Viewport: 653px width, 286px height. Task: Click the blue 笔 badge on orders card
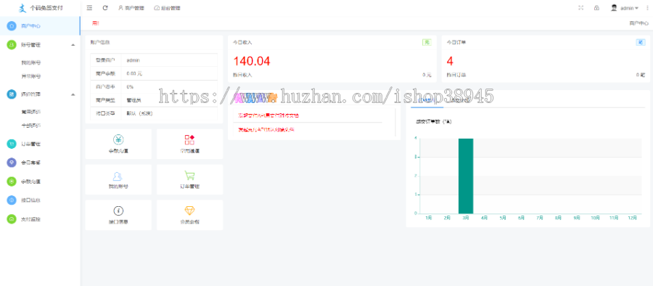(x=641, y=42)
